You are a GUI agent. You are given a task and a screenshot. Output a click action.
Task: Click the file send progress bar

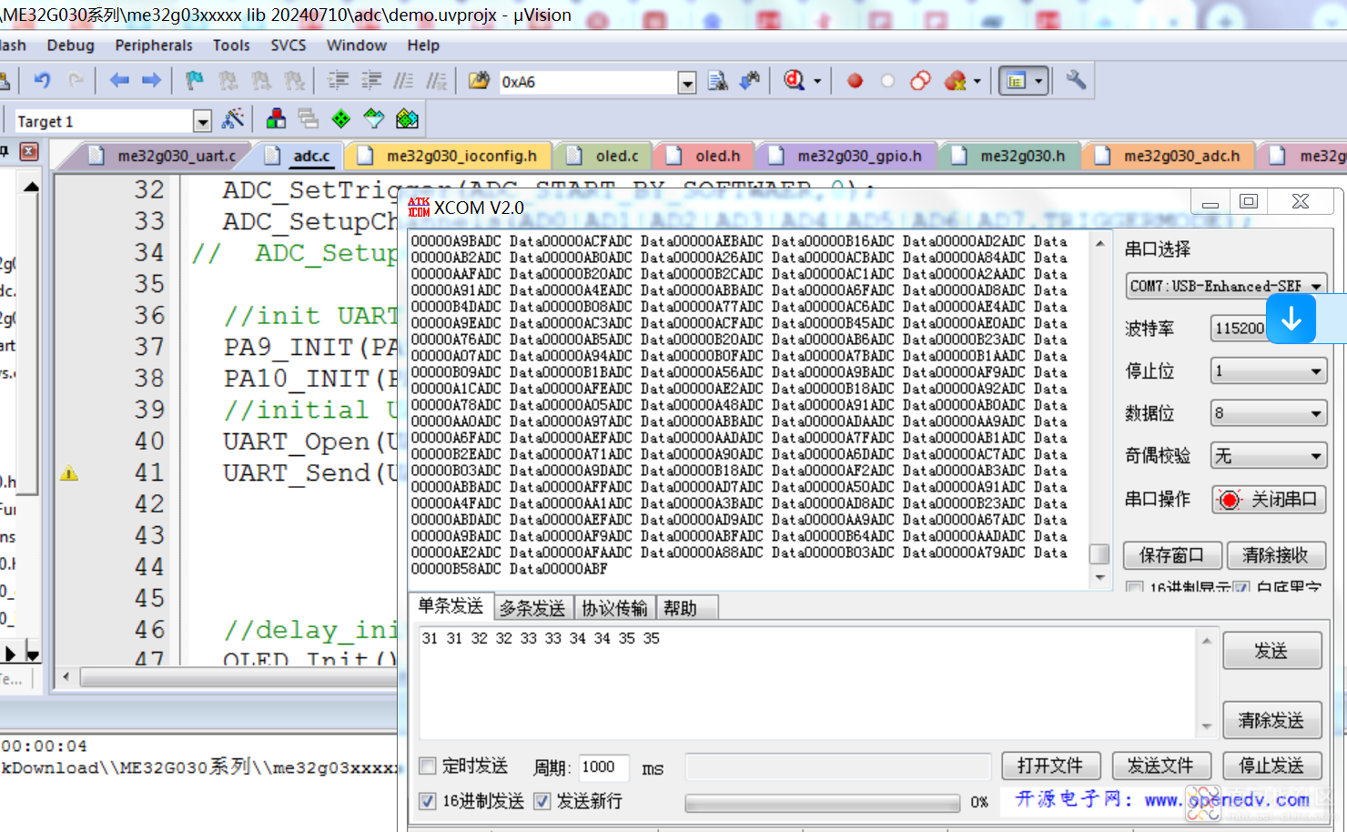pos(823,802)
